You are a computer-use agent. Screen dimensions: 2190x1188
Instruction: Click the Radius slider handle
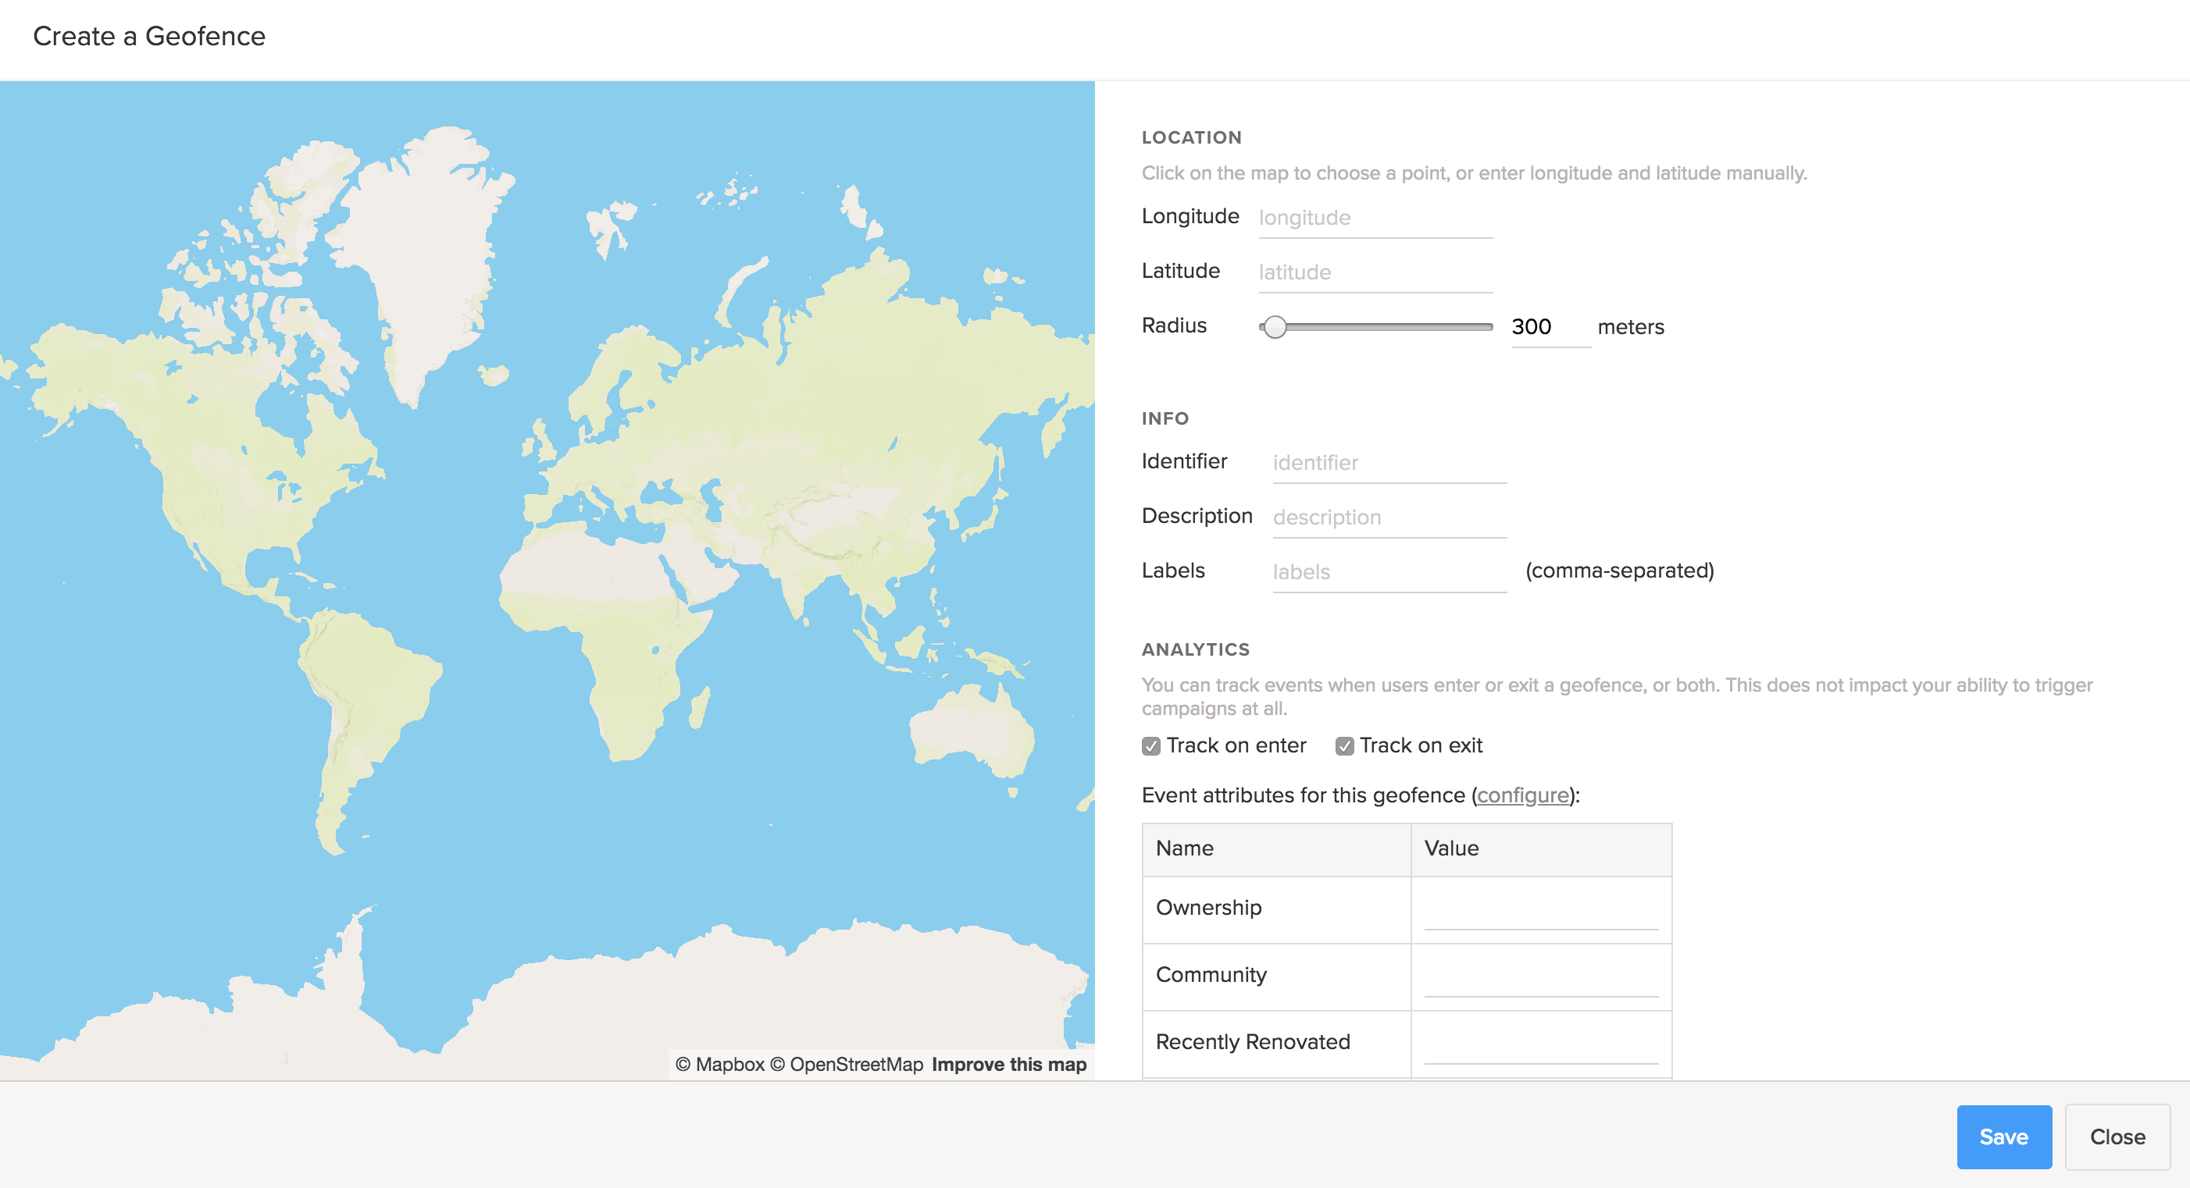click(x=1275, y=327)
